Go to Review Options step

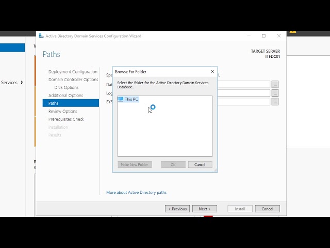click(63, 111)
